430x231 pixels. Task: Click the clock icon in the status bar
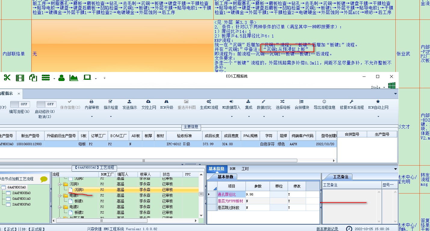pyautogui.click(x=349, y=229)
